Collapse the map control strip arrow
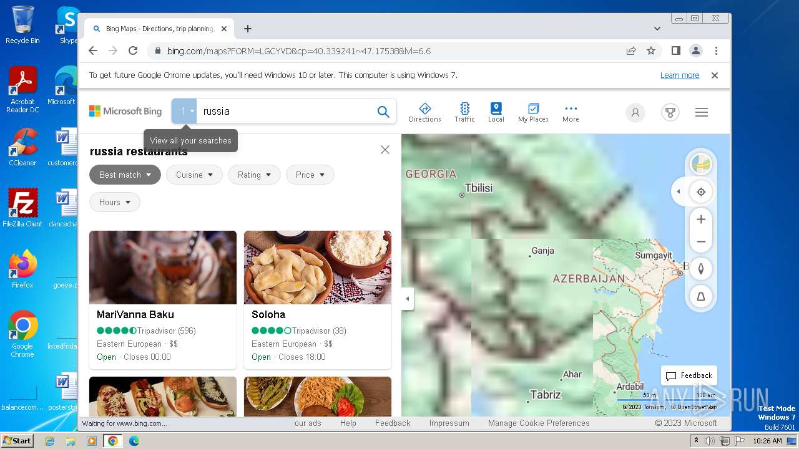Image resolution: width=799 pixels, height=449 pixels. [x=679, y=191]
